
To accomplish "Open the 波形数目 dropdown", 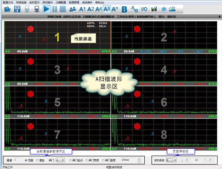I will (171, 160).
